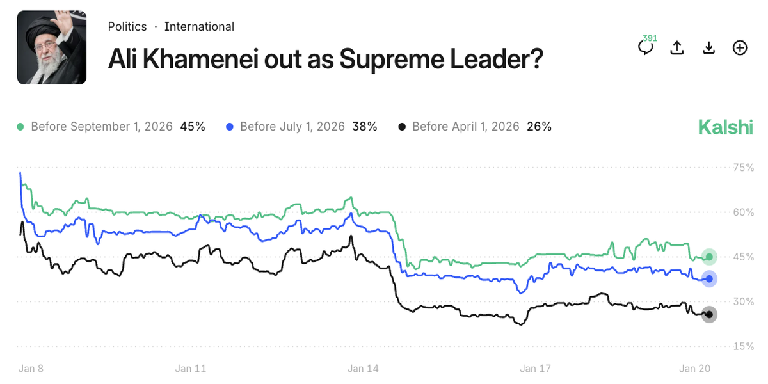Image resolution: width=768 pixels, height=384 pixels.
Task: Click the Khamenei market thumbnail image
Action: coord(52,47)
